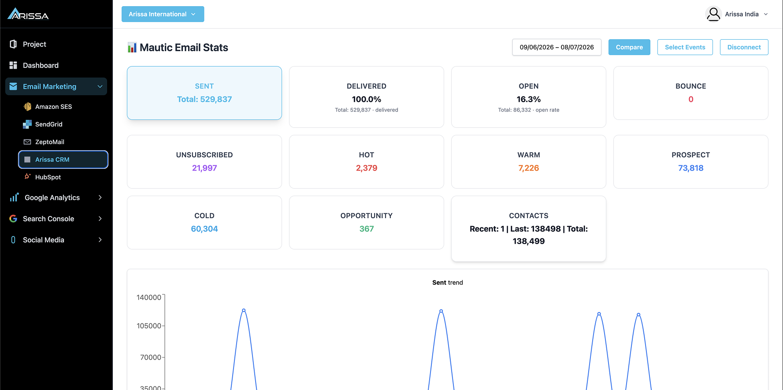
Task: Select the UNSUBSCRIBED stat card
Action: [x=204, y=162]
